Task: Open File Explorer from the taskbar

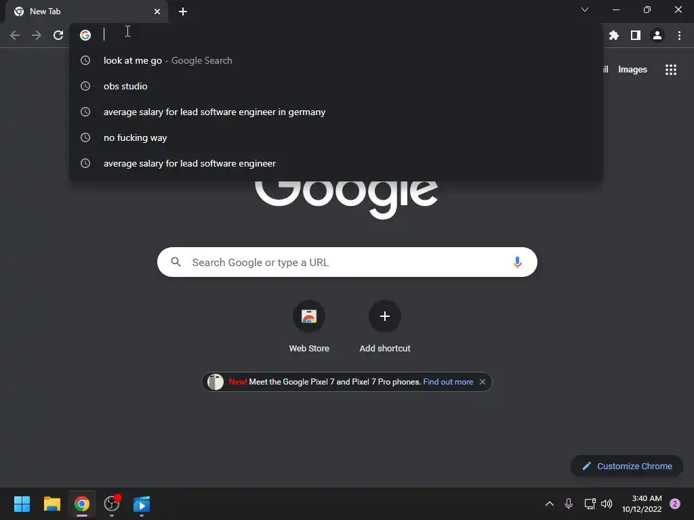Action: (x=52, y=504)
